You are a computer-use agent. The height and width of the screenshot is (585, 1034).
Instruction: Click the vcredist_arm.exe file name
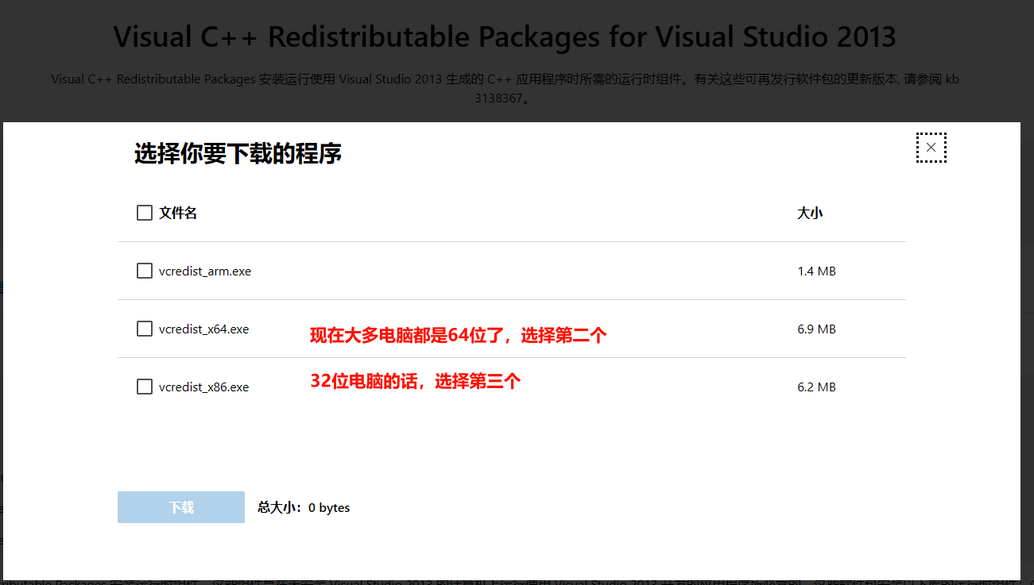(x=205, y=271)
